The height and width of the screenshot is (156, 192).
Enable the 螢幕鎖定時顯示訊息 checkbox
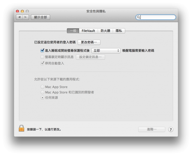pos(42,57)
